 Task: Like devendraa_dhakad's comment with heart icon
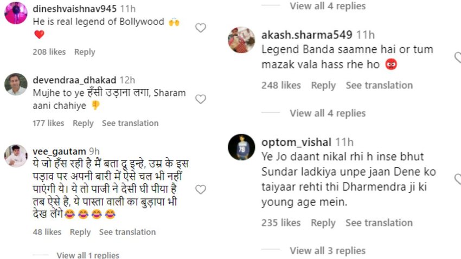coord(200,99)
